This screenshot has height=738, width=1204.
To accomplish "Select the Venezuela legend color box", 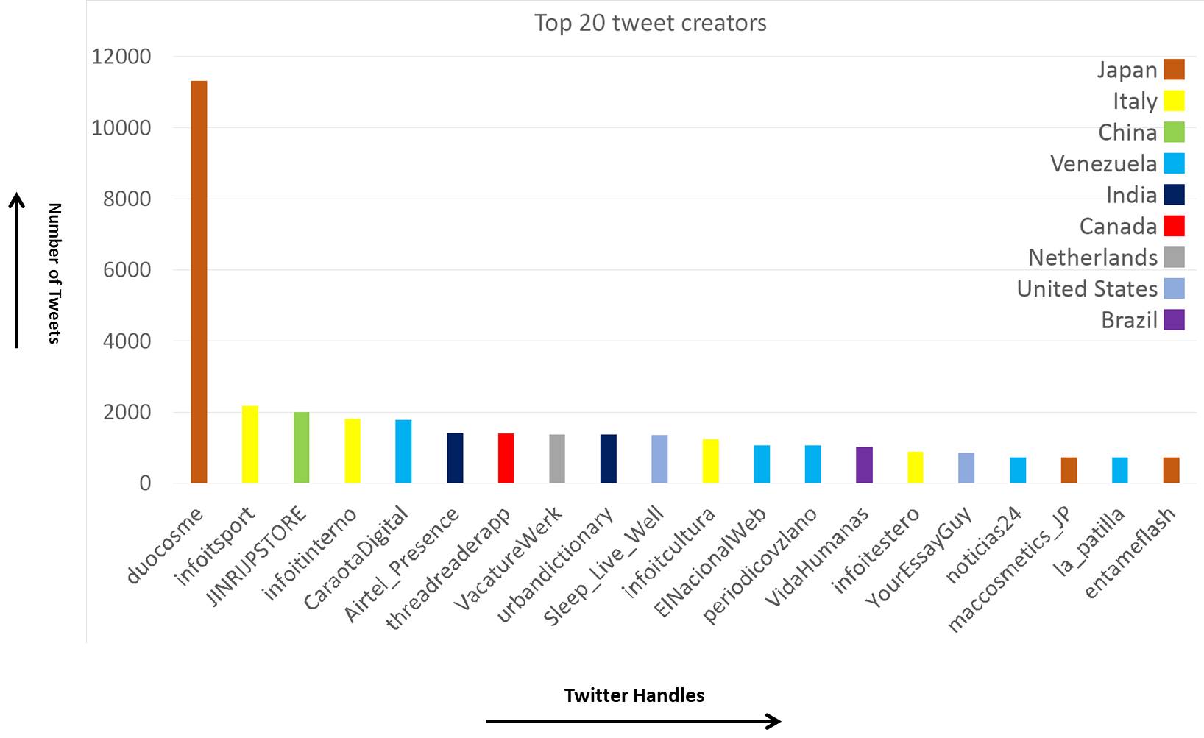I will [1174, 163].
